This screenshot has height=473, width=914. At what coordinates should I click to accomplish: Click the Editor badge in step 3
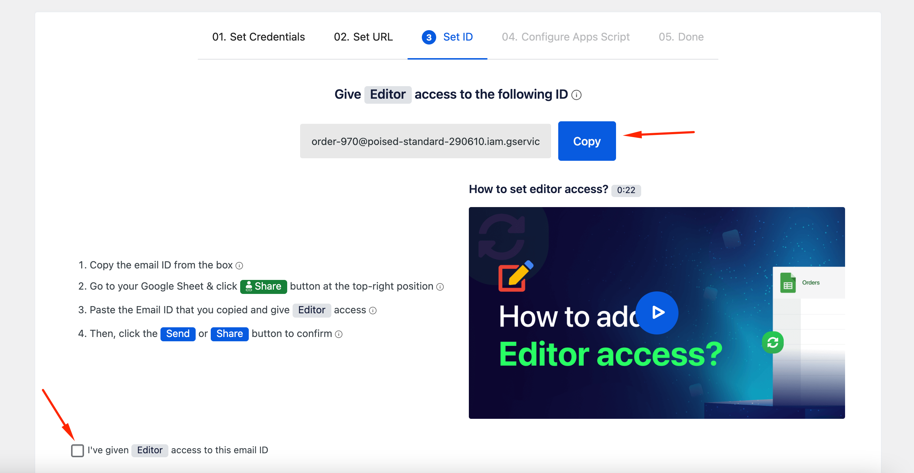click(311, 309)
